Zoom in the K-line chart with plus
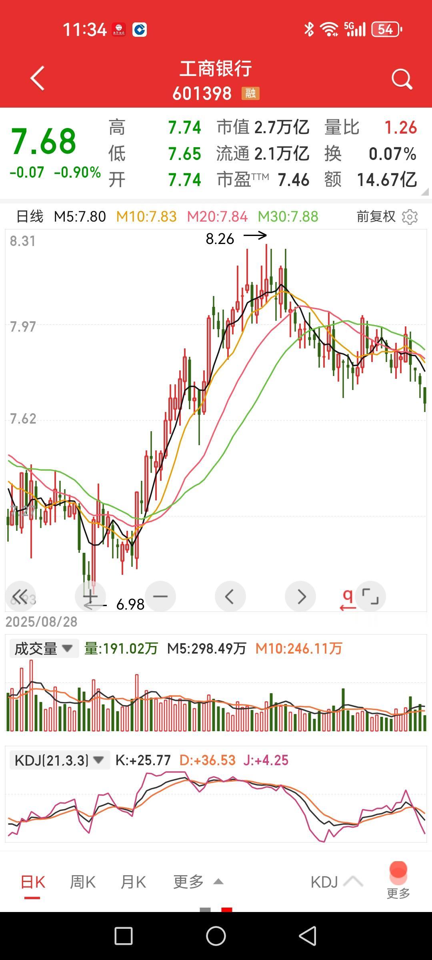432x960 pixels. (90, 596)
